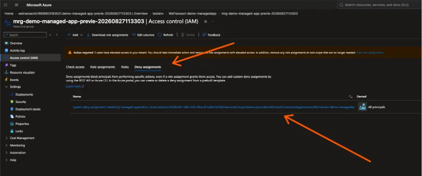Collapse the sidebar with the chevron

(57, 35)
